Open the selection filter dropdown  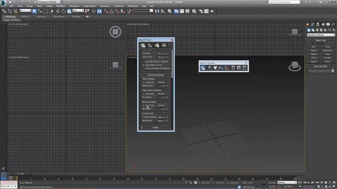(25, 10)
